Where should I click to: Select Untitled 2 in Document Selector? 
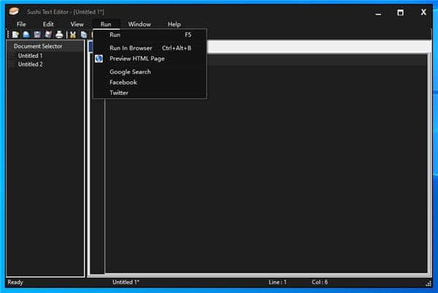tap(30, 64)
